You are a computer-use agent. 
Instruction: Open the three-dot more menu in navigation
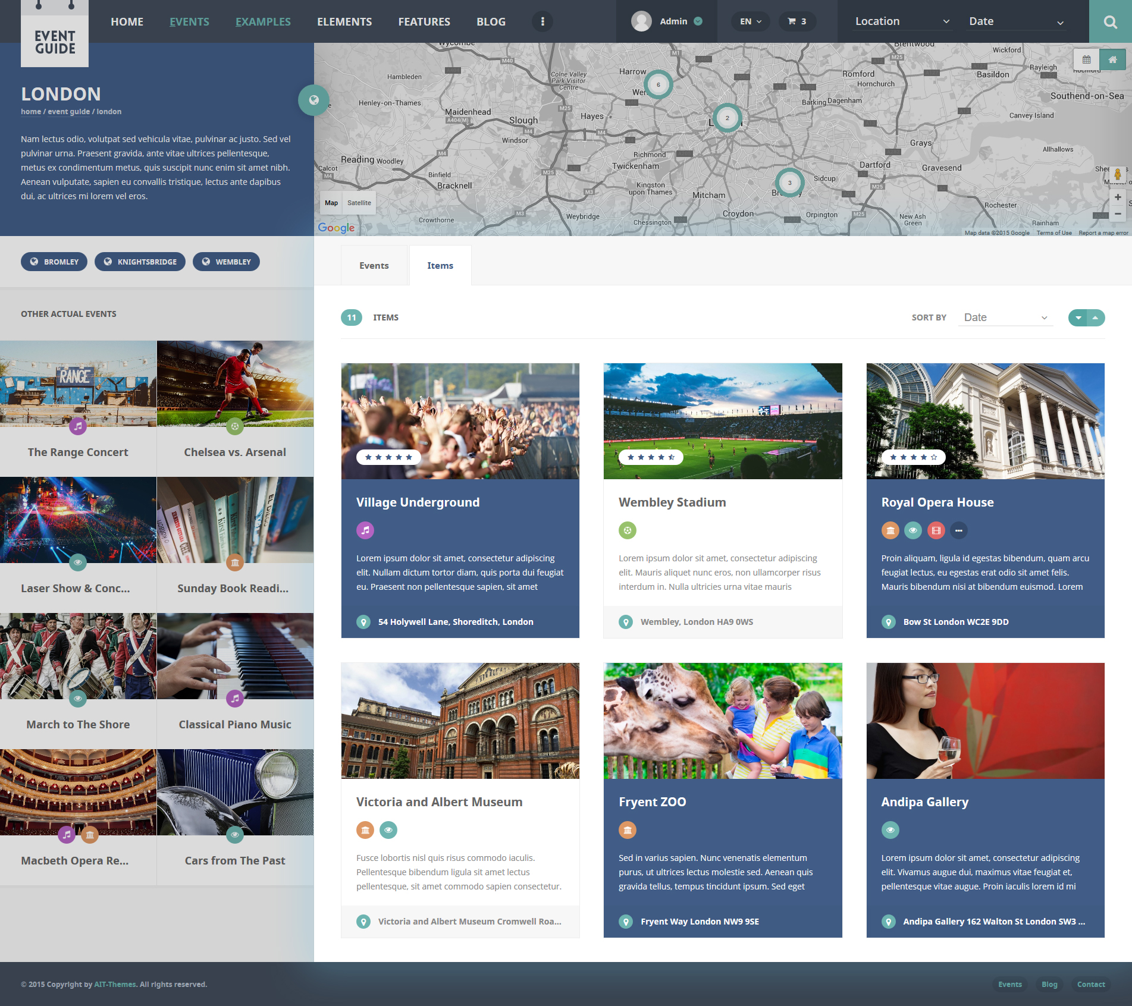click(x=542, y=21)
